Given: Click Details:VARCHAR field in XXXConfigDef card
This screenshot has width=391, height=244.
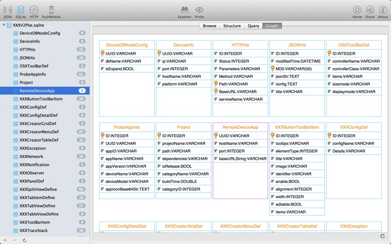Looking at the screenshot, I should click(x=353, y=151).
